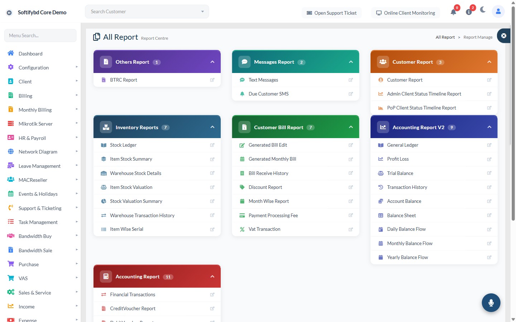
Task: Click the scrollbar down arrow
Action: [x=513, y=319]
